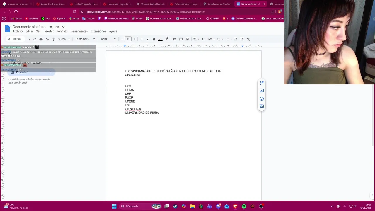The width and height of the screenshot is (375, 211).
Task: Activate the paint format roller tool
Action: tap(53, 39)
